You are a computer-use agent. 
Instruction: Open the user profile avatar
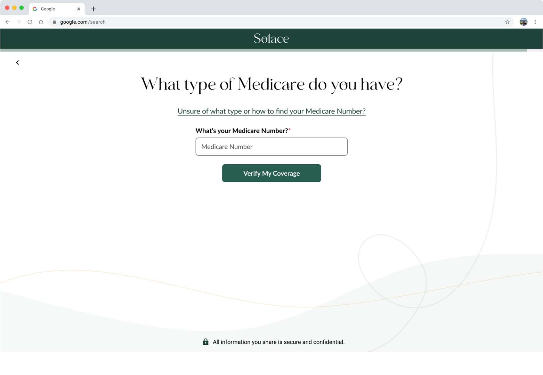tap(524, 22)
